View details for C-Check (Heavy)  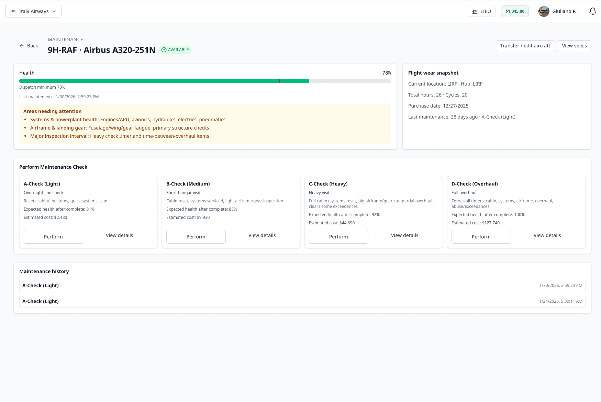[404, 235]
